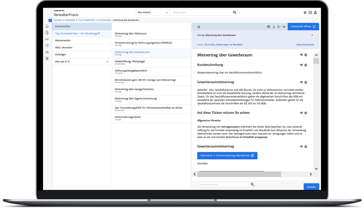The width and height of the screenshot is (364, 208).
Task: Select Mietverwalter in the Arbeitshilfen menu
Action: [x=82, y=41]
